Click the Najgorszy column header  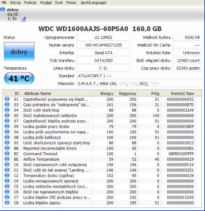click(x=126, y=93)
